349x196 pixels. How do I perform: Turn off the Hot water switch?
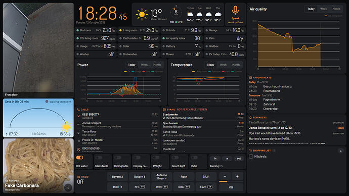[x=80, y=158]
